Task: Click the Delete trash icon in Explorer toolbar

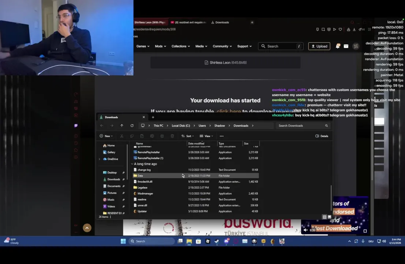Action: tap(172, 136)
